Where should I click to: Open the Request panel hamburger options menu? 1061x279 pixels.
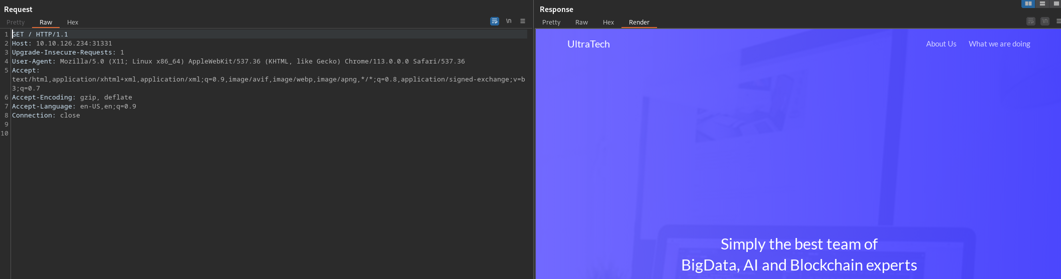[x=523, y=21]
